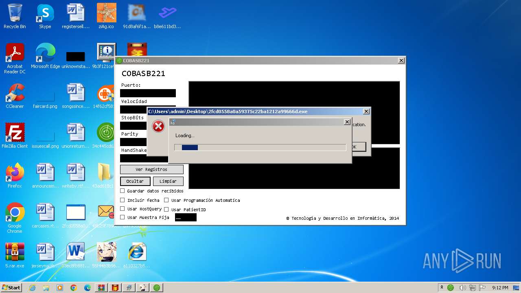Select the songssince document icon

[x=76, y=96]
